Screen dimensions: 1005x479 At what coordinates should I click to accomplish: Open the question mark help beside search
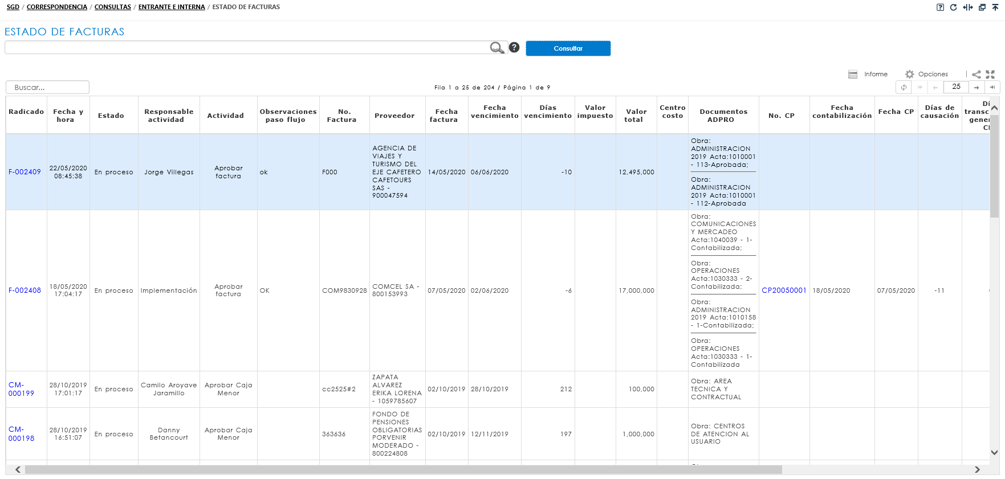click(x=514, y=47)
